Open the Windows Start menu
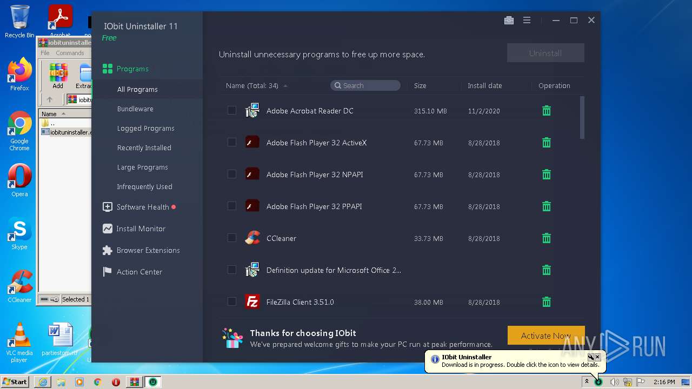This screenshot has width=692, height=389. pyautogui.click(x=15, y=382)
